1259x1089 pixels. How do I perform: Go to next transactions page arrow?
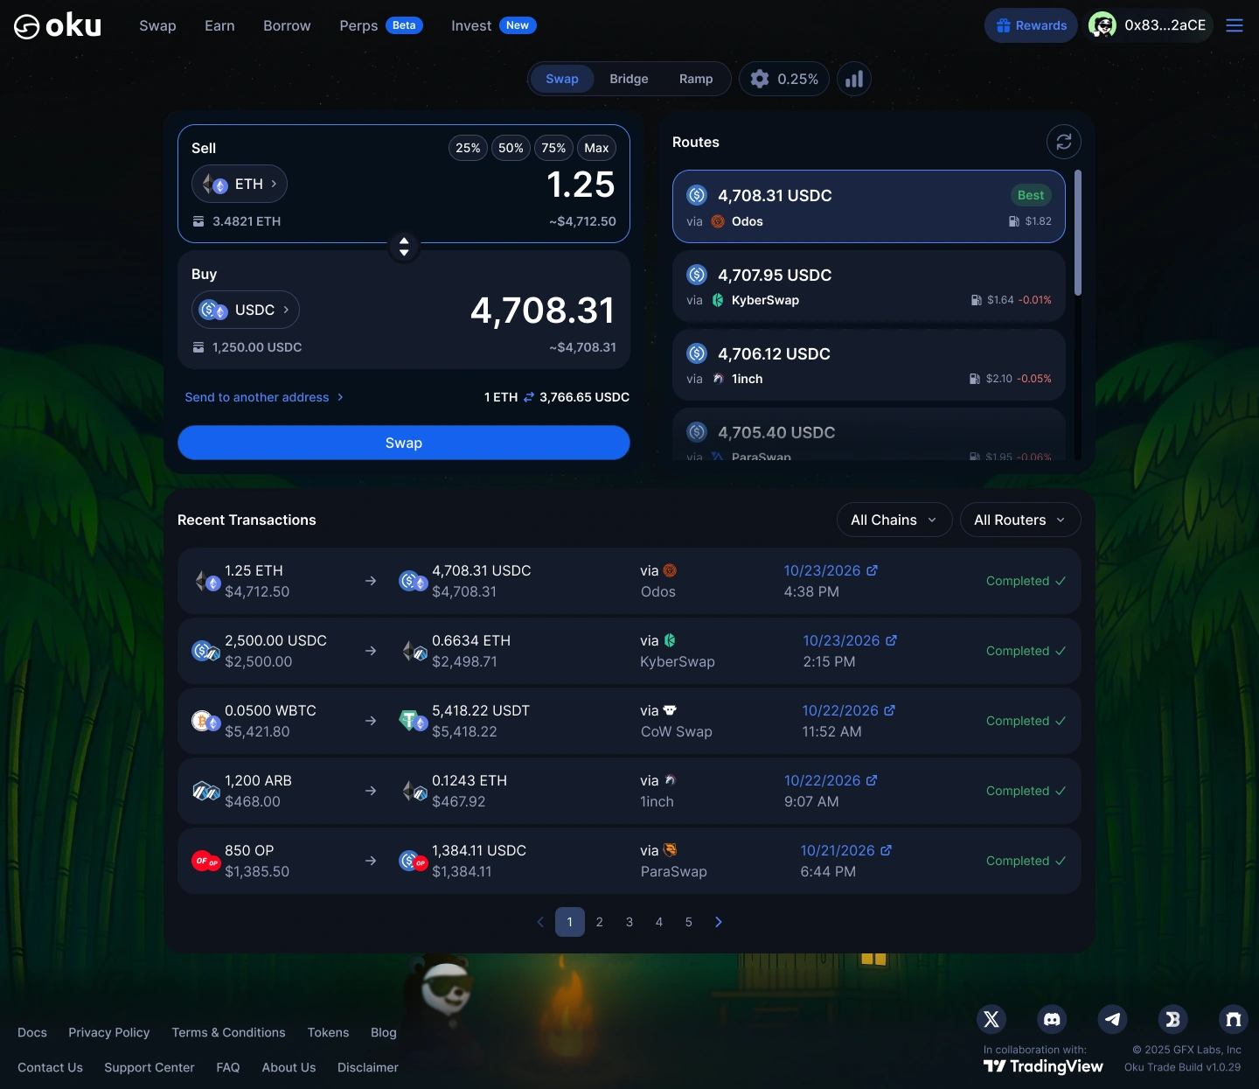click(719, 922)
